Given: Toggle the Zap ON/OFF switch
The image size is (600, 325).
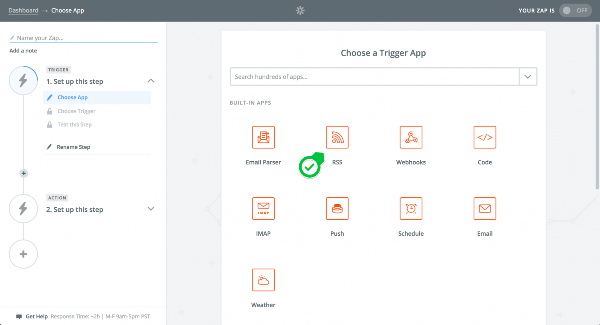Looking at the screenshot, I should [x=576, y=11].
